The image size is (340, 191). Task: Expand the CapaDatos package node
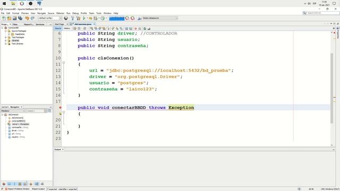[9, 34]
